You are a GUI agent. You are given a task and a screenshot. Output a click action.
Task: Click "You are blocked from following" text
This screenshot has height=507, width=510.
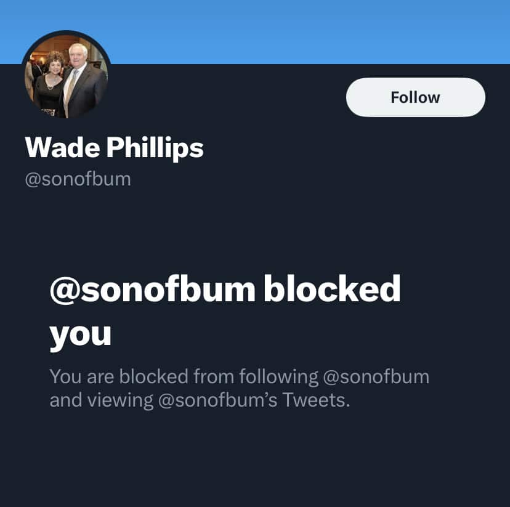(184, 376)
